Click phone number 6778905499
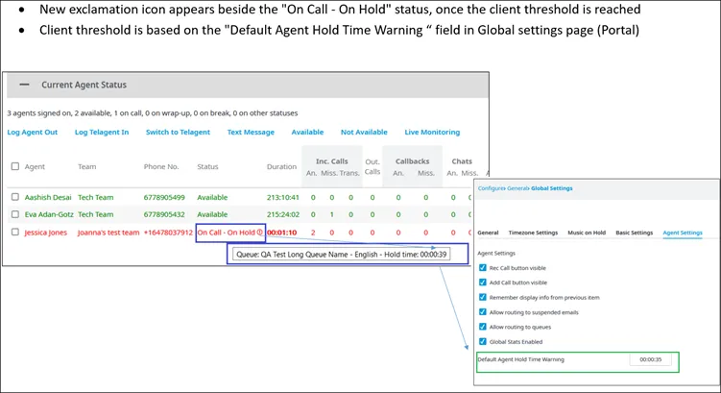The image size is (721, 393). (x=164, y=197)
